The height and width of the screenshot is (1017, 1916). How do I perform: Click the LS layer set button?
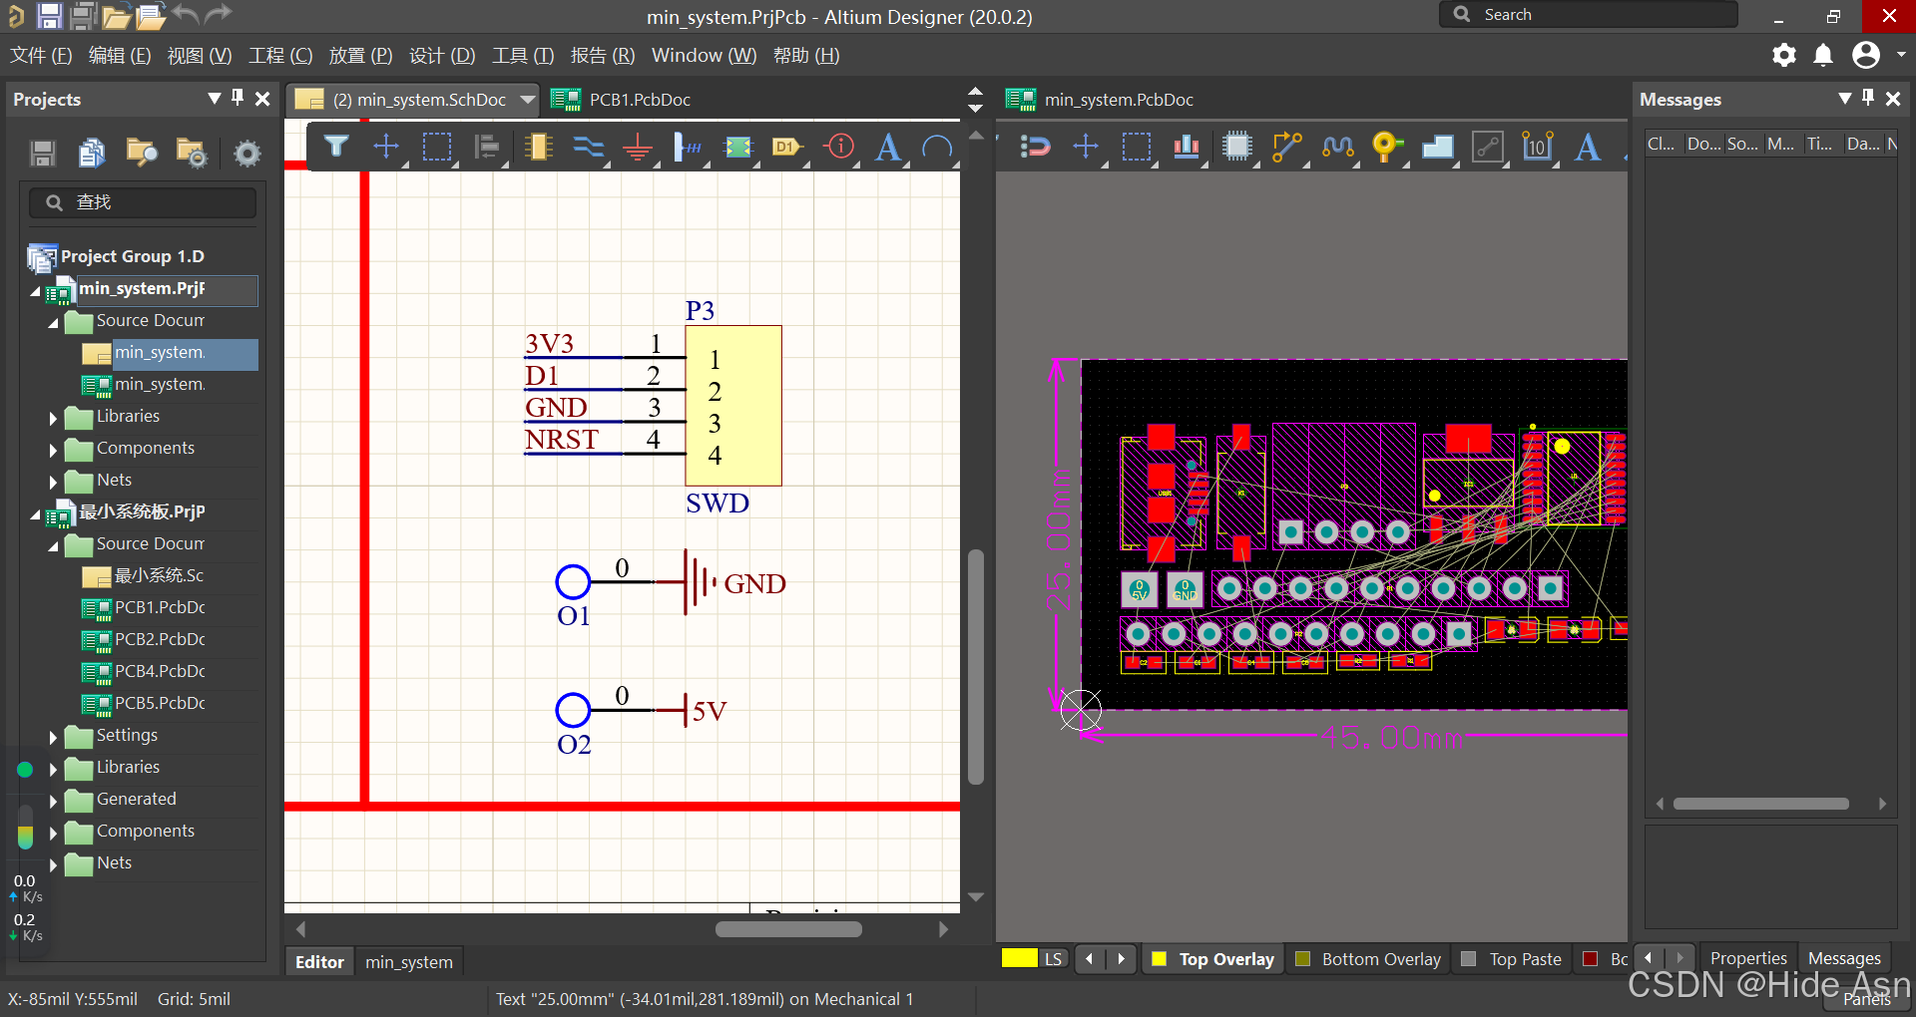(x=1053, y=959)
